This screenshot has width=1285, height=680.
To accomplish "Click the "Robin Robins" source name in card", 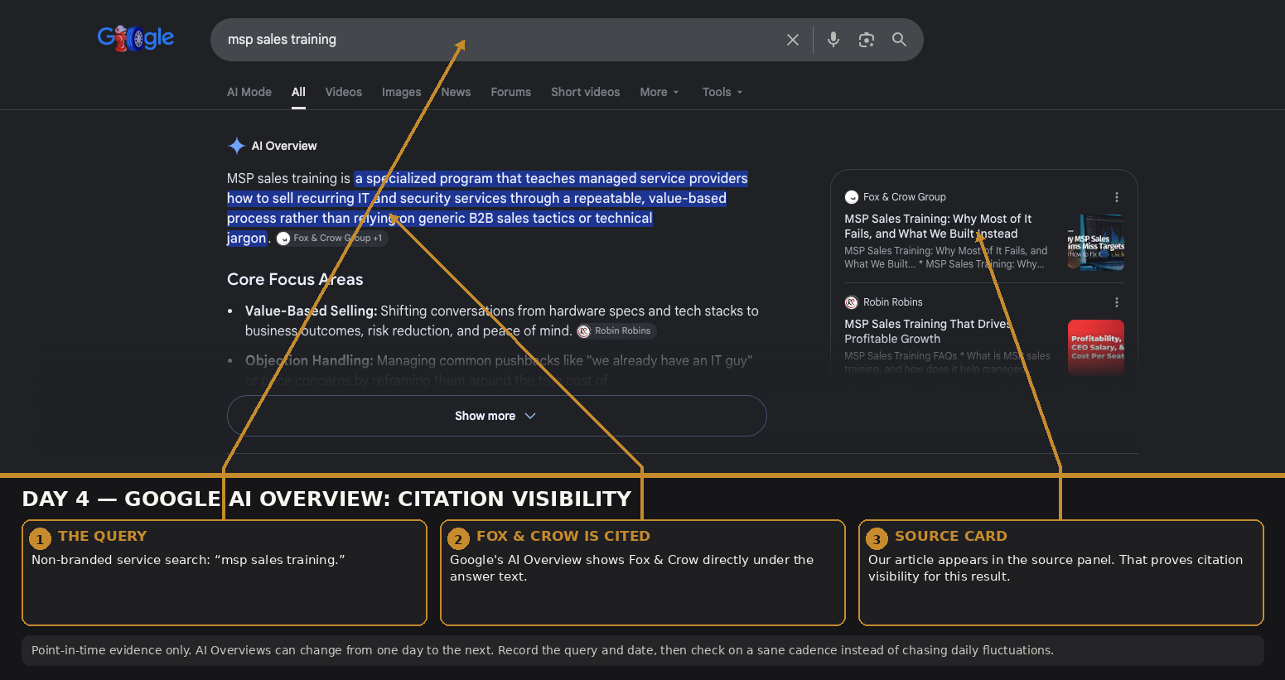I will [892, 302].
